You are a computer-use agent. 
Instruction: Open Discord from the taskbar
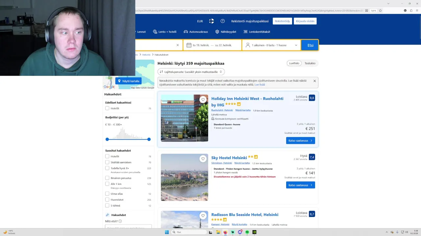coord(240,232)
